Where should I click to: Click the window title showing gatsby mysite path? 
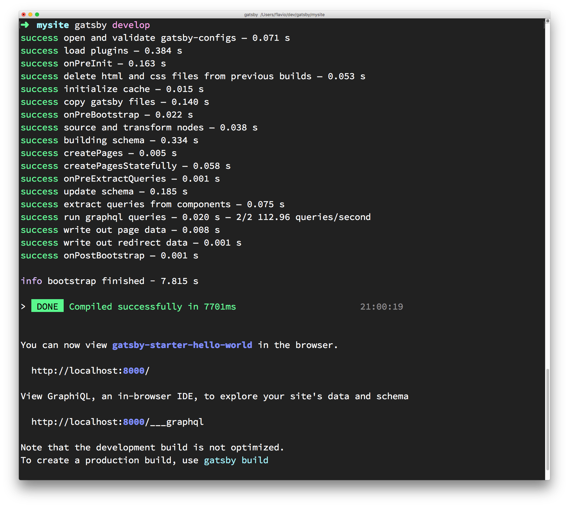click(284, 14)
